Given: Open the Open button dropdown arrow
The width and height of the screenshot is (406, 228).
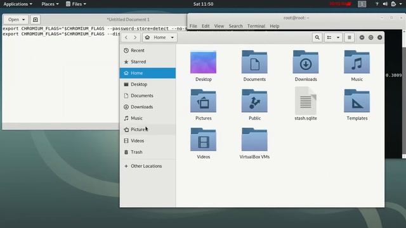Looking at the screenshot, I should tap(23, 20).
